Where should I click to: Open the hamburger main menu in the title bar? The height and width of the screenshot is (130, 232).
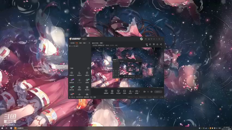coord(154,39)
